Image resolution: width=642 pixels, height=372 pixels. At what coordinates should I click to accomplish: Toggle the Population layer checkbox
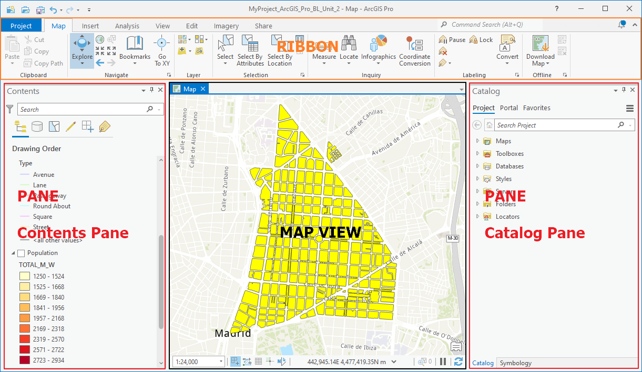[x=21, y=253]
